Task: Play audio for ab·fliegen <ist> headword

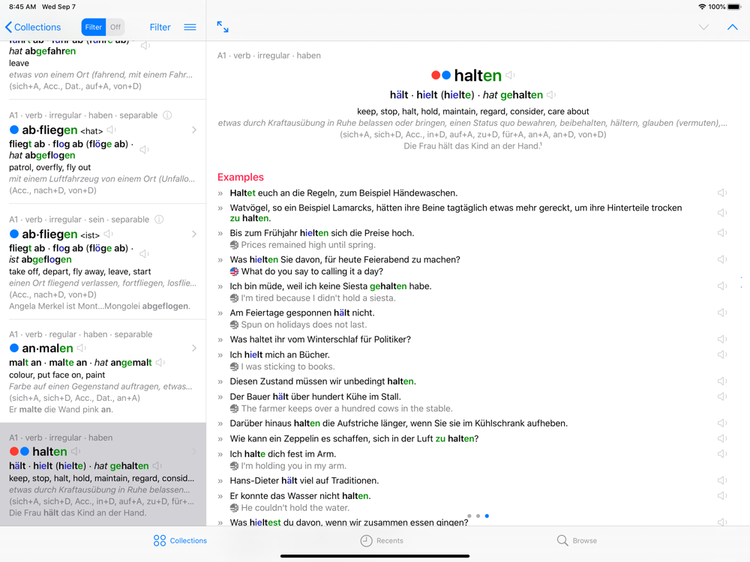Action: 109,234
